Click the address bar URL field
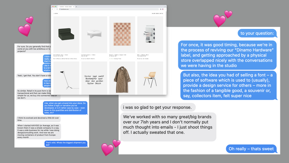Viewport: 289px width, 163px height. point(109,9)
